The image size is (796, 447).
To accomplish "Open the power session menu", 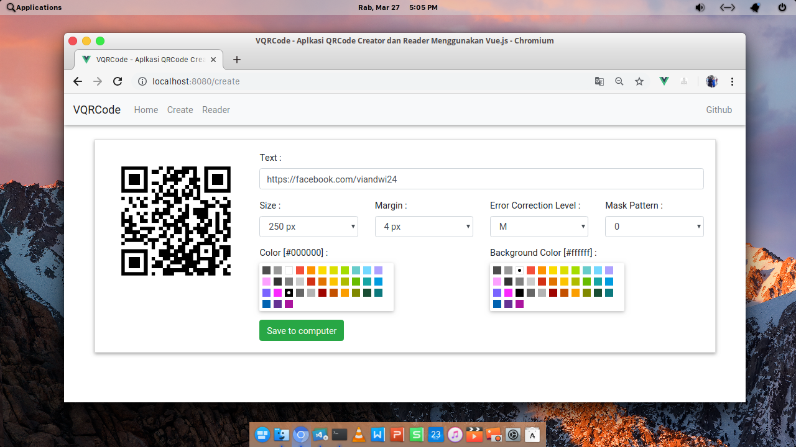I will click(782, 7).
